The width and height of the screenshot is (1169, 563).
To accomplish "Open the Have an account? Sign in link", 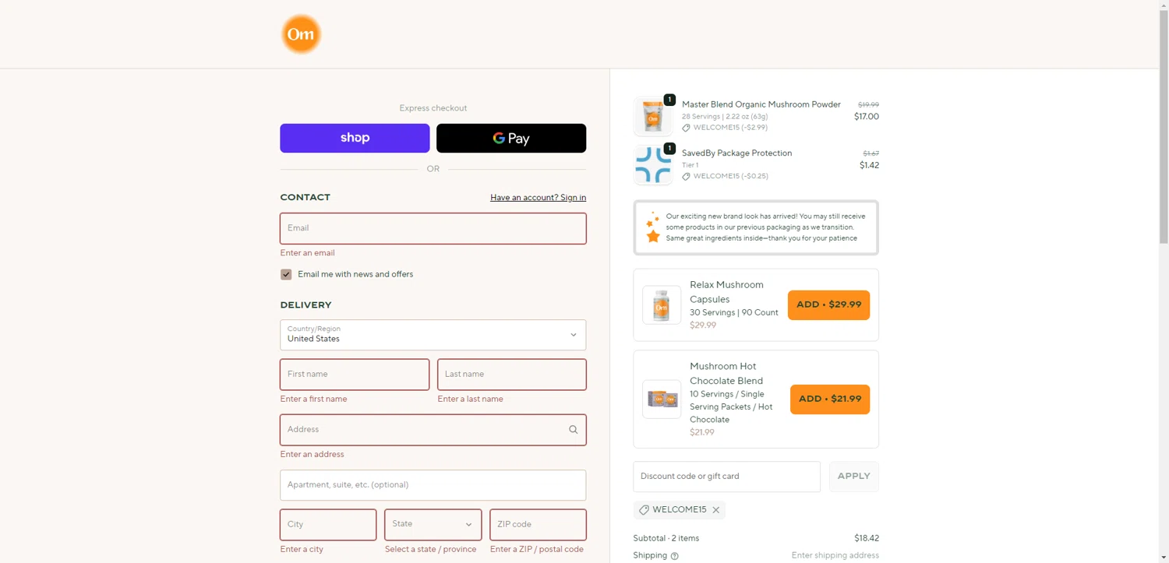I will (x=538, y=198).
